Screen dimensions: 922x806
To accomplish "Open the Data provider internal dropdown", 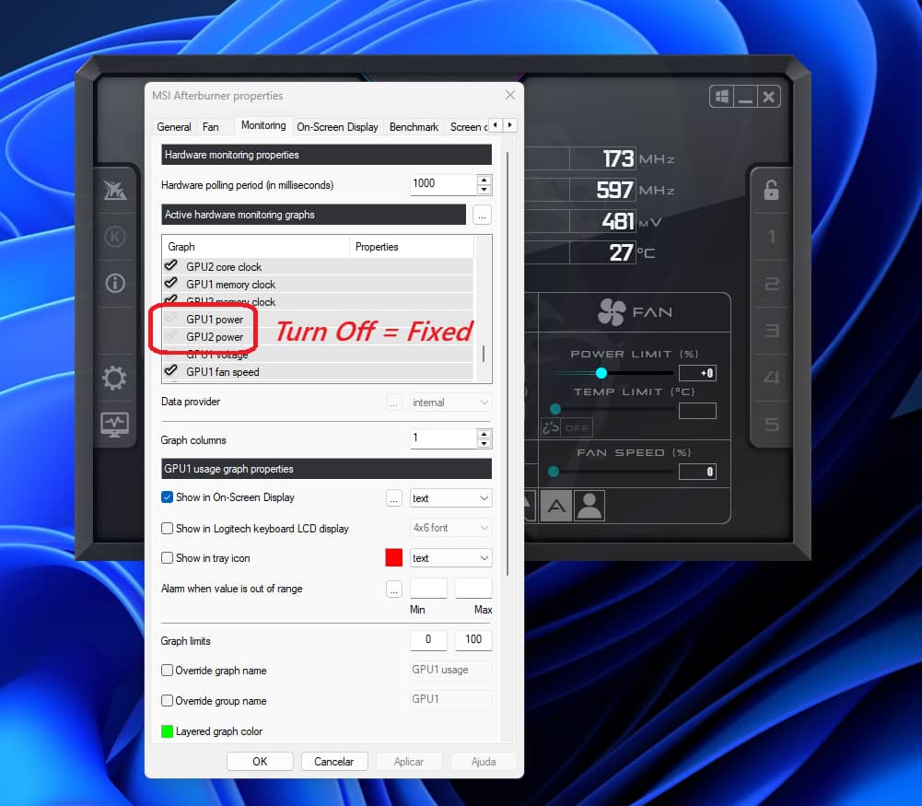I will [x=450, y=403].
